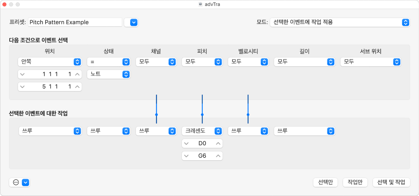
Task: Click the 작업만 button
Action: pyautogui.click(x=355, y=182)
